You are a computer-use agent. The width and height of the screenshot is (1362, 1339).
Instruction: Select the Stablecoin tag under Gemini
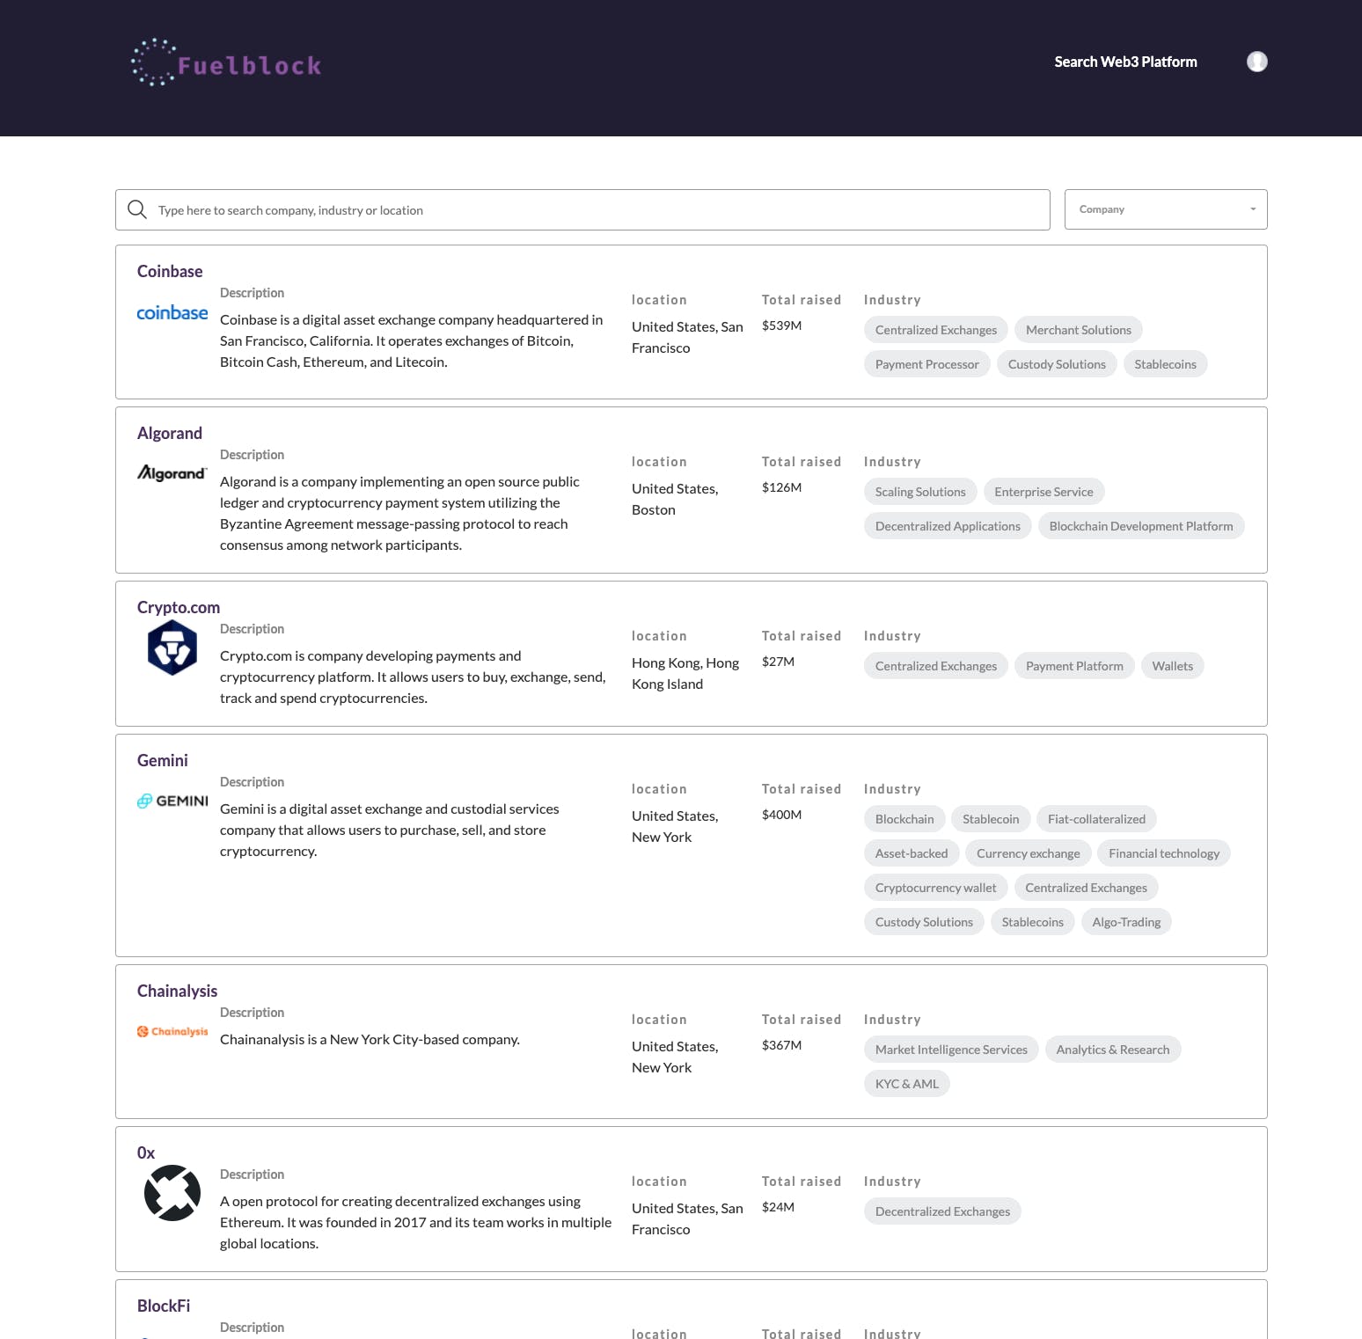(x=991, y=819)
